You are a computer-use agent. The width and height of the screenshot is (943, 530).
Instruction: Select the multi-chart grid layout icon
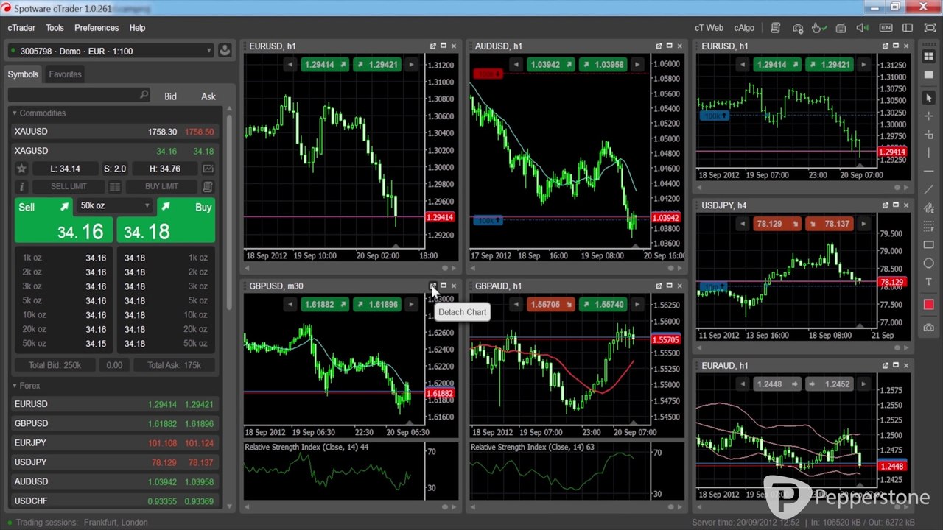928,57
